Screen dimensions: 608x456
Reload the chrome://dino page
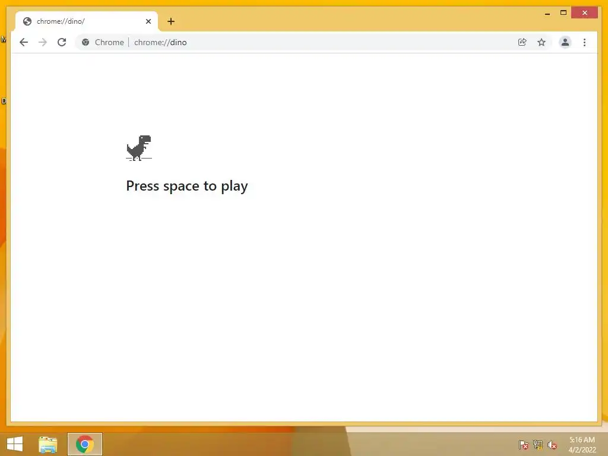click(62, 42)
